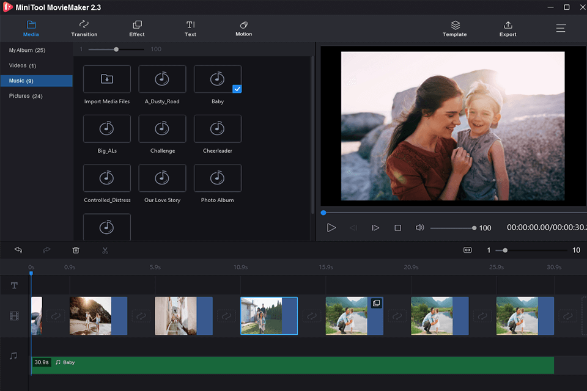Click Import Media Files tile

point(107,79)
